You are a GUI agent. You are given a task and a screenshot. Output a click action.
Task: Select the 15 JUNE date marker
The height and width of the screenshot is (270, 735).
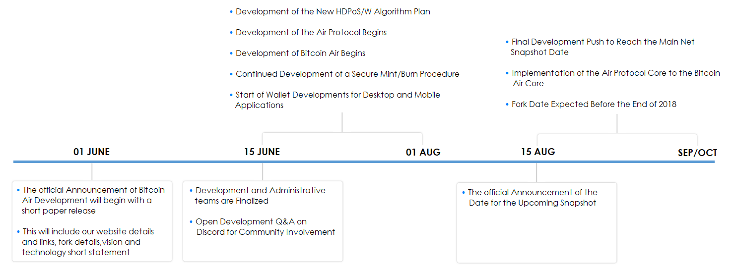[262, 152]
